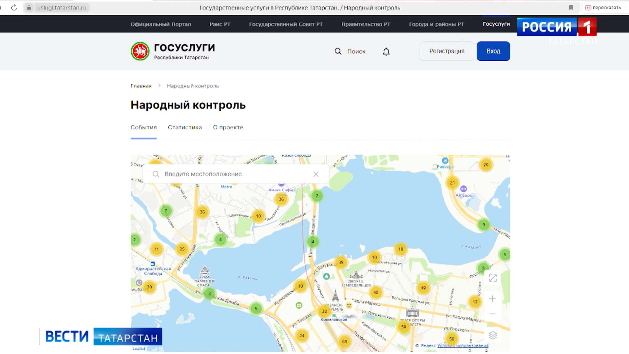The image size is (629, 354).
Task: Open map layers switcher icon
Action: pos(493,335)
